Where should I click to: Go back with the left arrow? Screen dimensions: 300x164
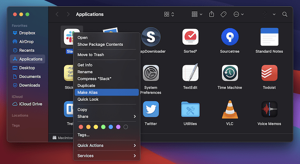(x=57, y=14)
